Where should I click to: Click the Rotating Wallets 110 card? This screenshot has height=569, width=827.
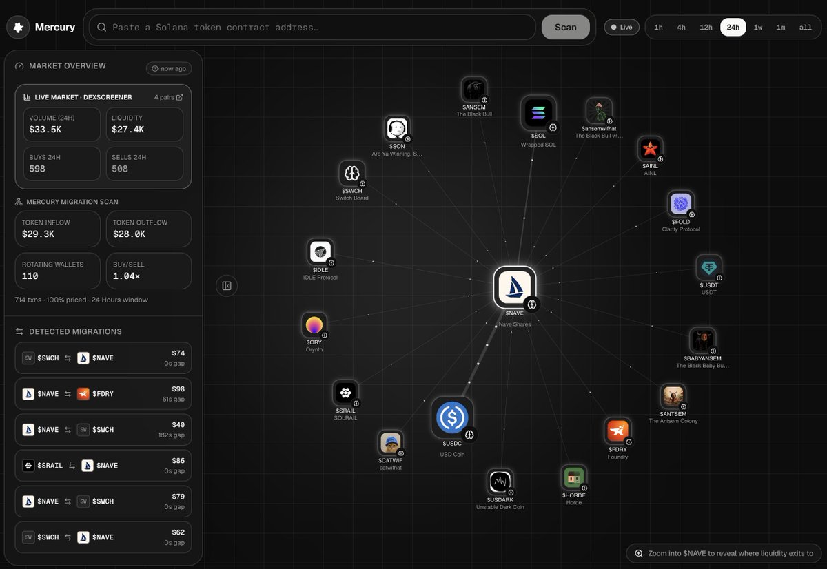58,271
